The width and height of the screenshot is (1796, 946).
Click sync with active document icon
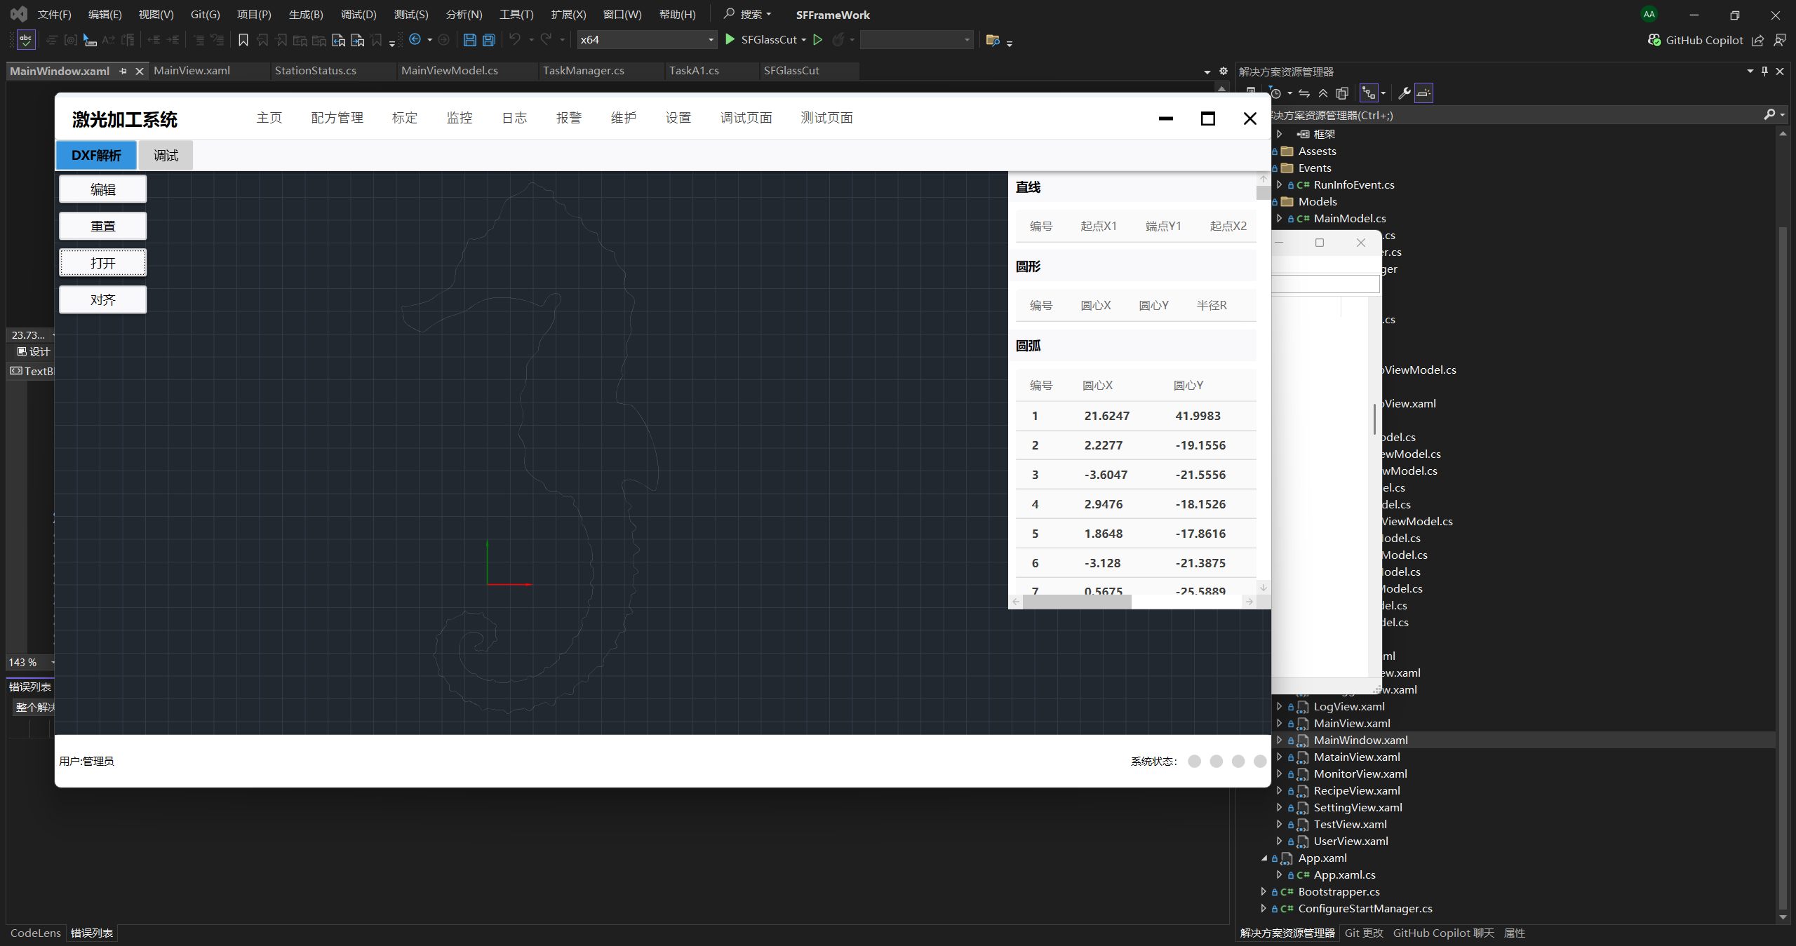tap(1304, 93)
